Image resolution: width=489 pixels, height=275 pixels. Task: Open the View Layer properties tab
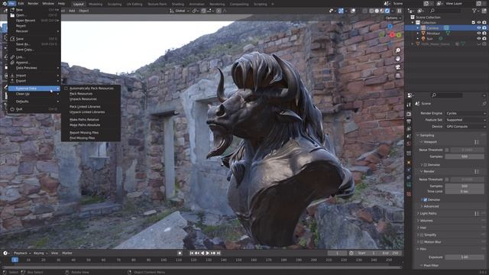coord(409,129)
